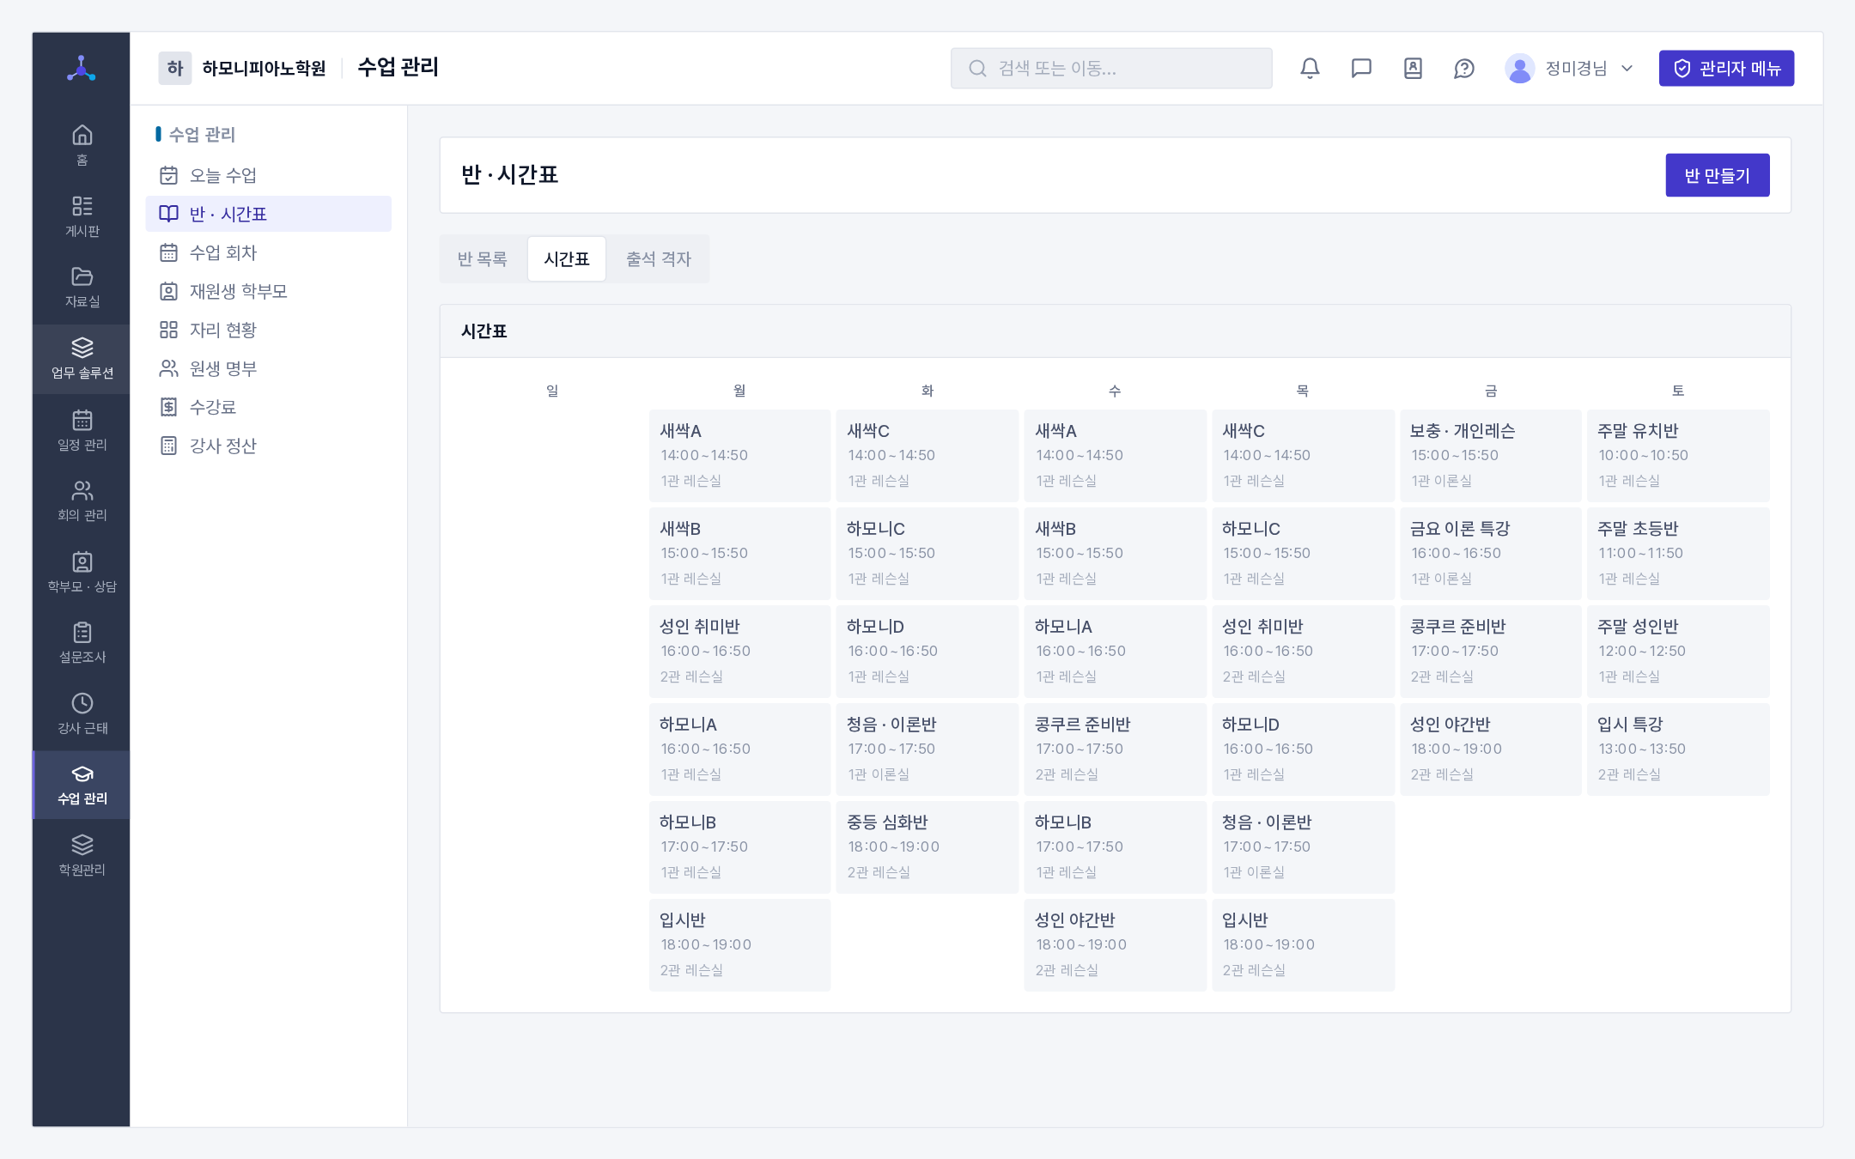Focus the 검색 또는 이동 search field
This screenshot has width=1855, height=1159.
click(x=1111, y=69)
